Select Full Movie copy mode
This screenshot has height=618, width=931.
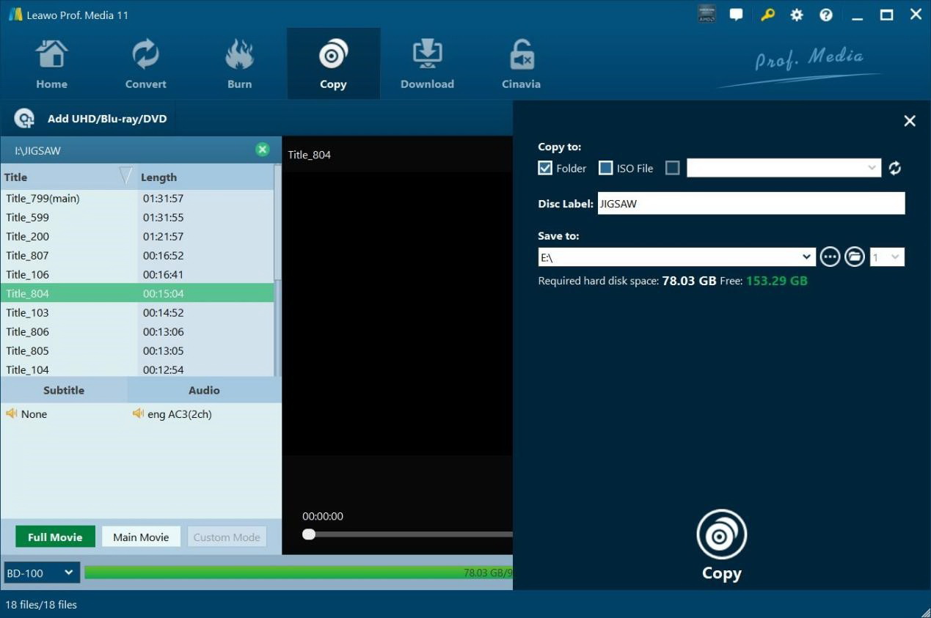click(55, 537)
